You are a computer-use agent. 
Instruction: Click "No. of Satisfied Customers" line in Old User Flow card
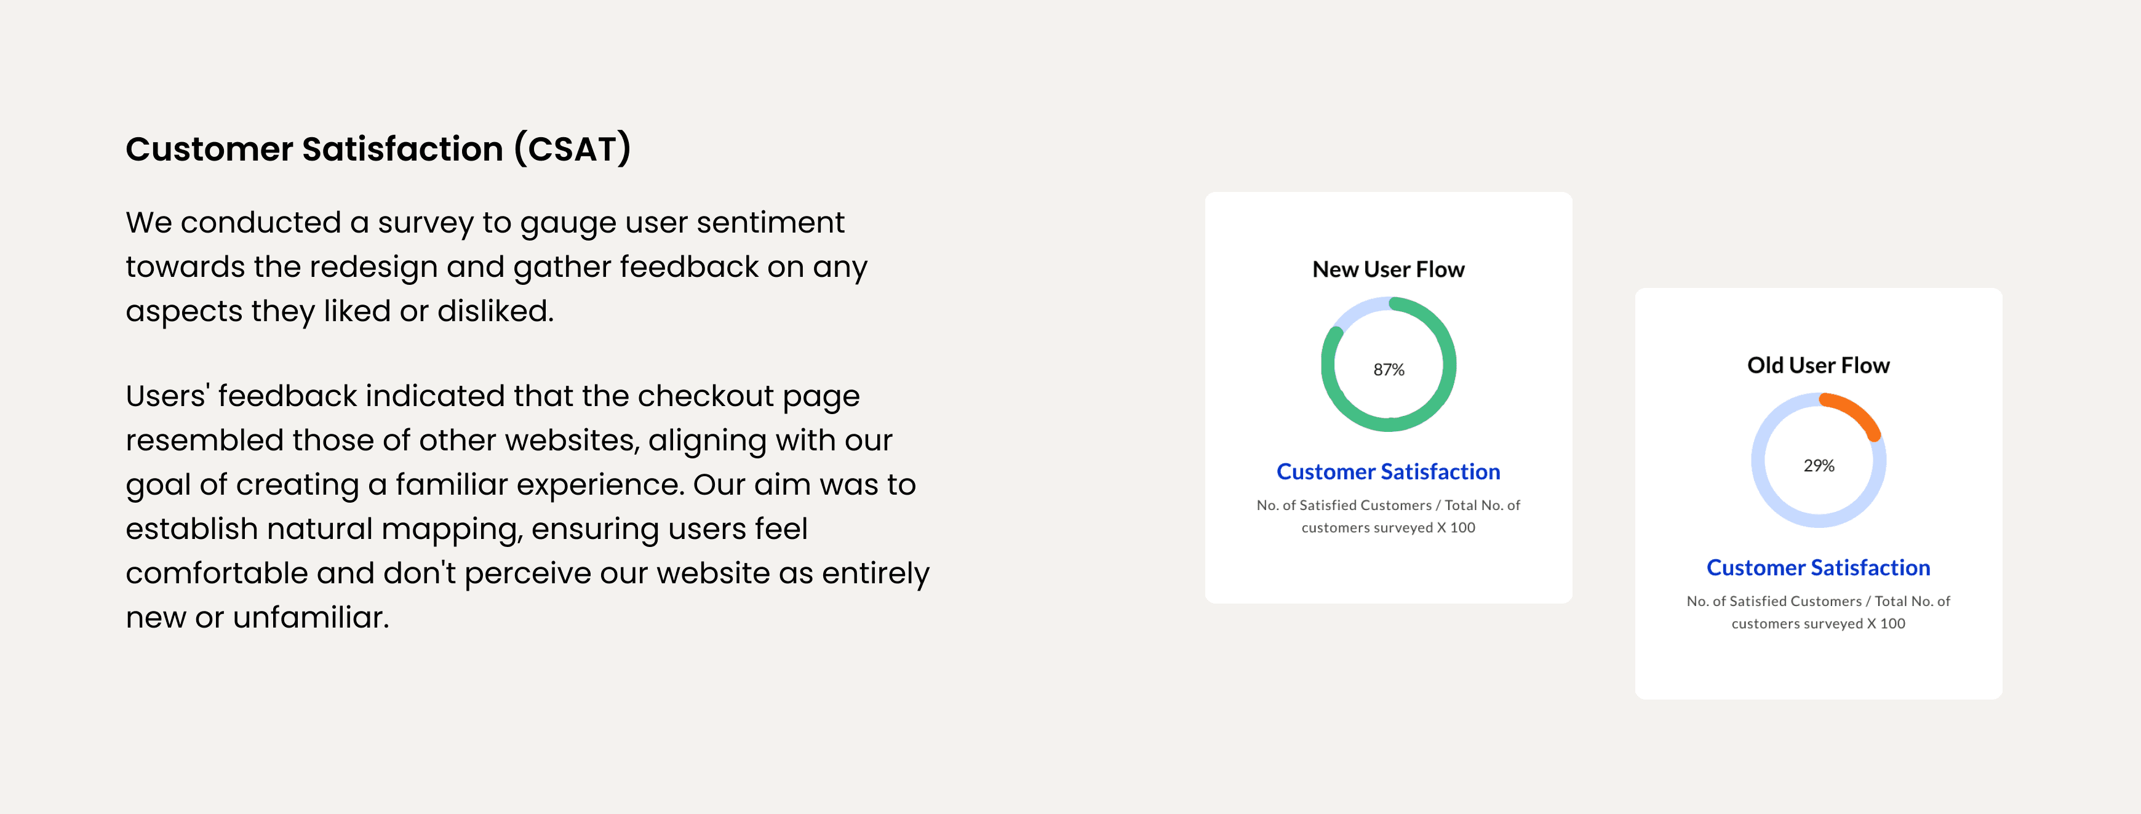(1774, 601)
